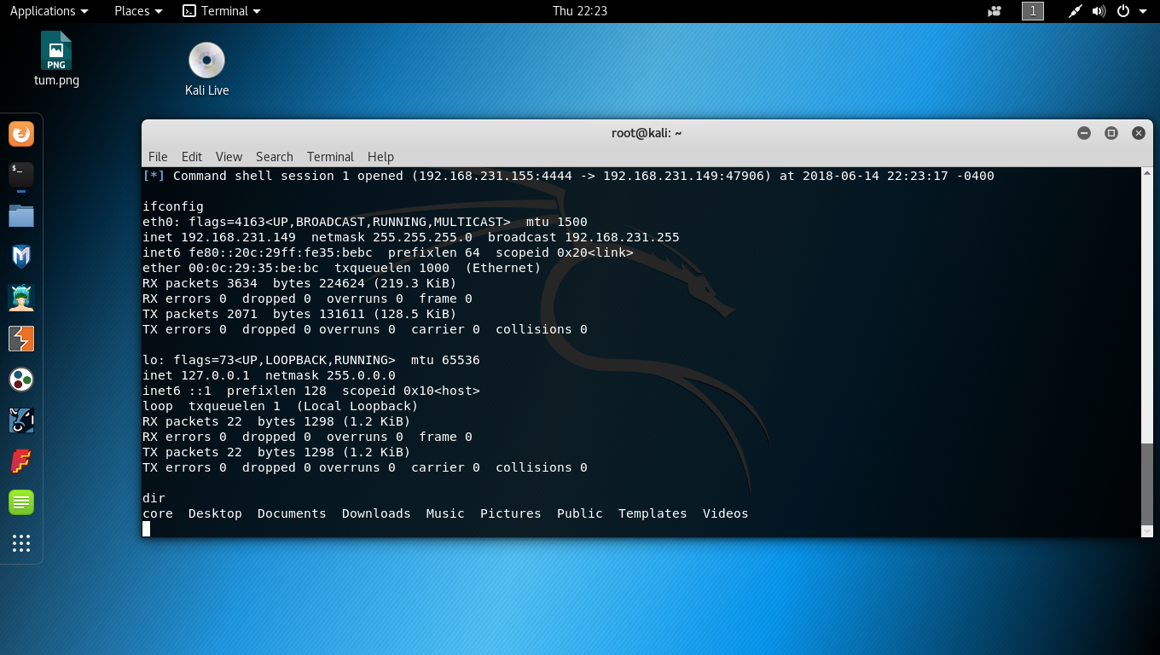Maximize the root@kali terminal window

click(1111, 133)
